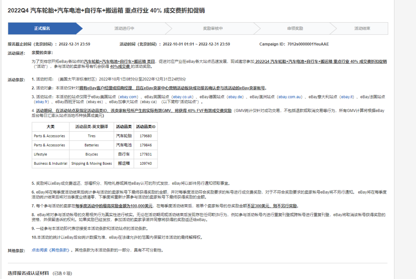
Task: Switch to the 申领奖励 step
Action: coord(295,28)
